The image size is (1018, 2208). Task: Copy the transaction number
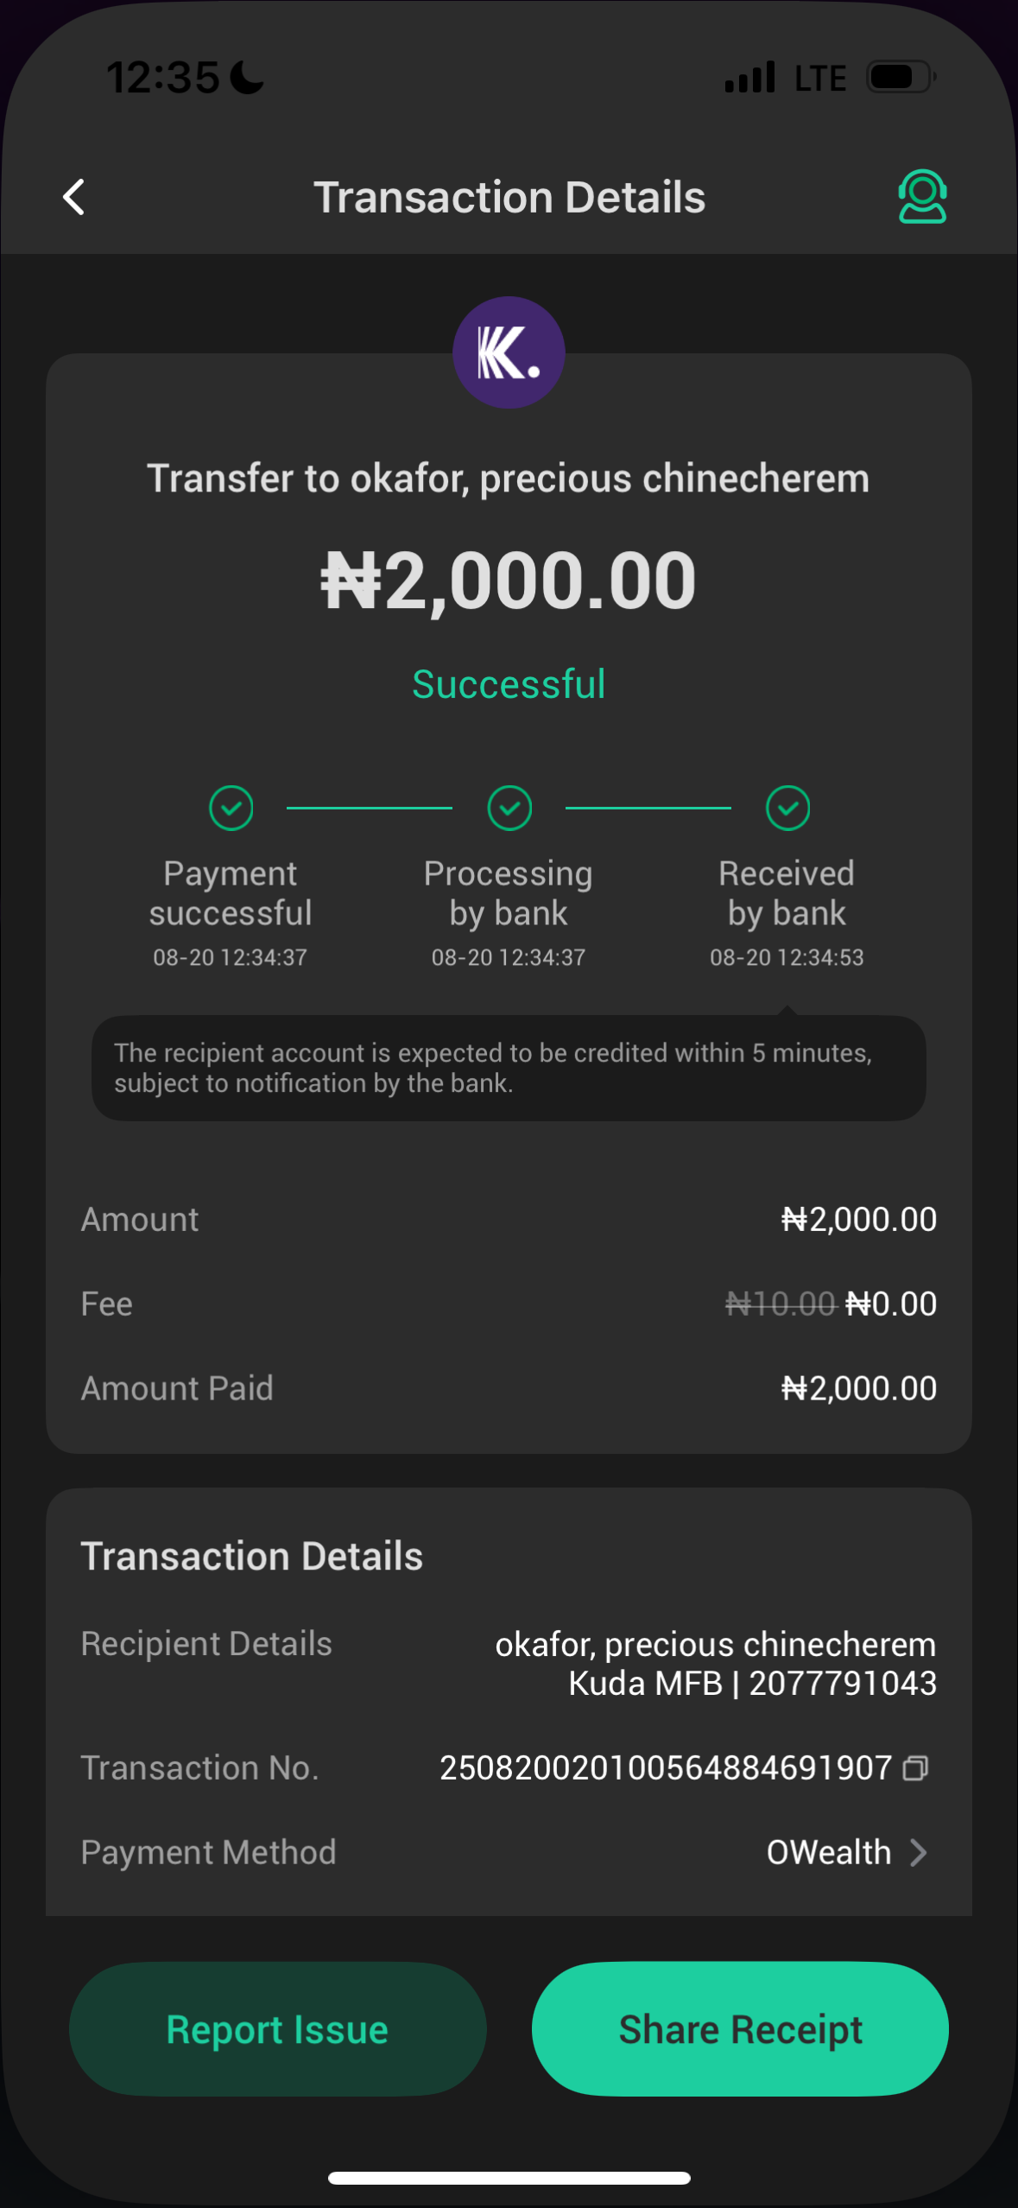coord(915,1768)
